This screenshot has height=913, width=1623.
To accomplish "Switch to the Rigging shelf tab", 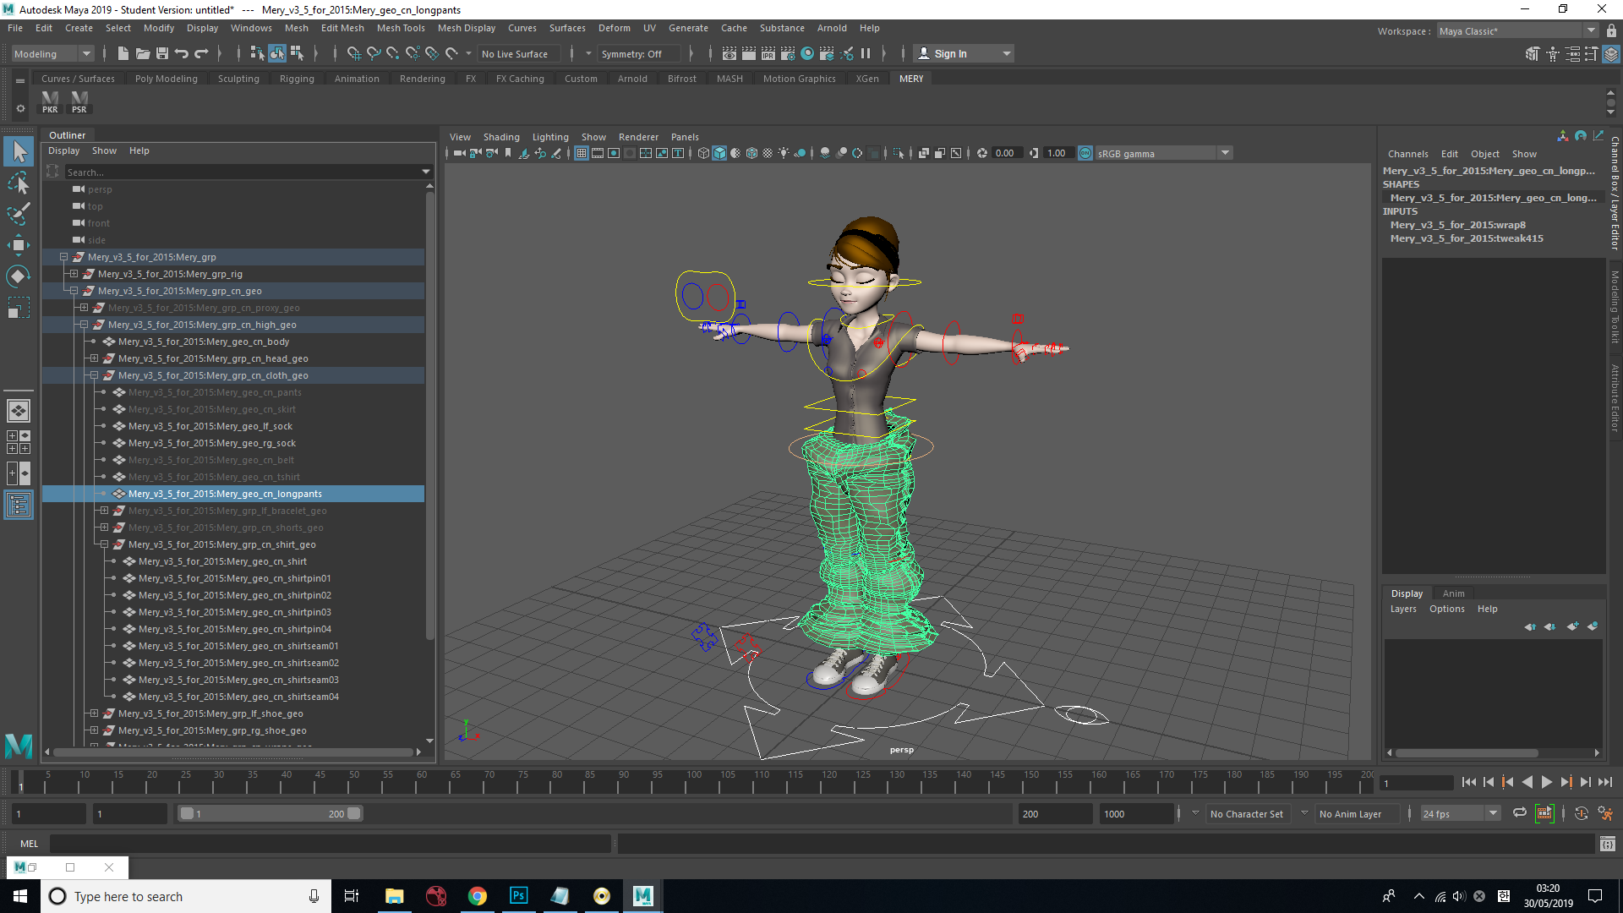I will (x=297, y=79).
